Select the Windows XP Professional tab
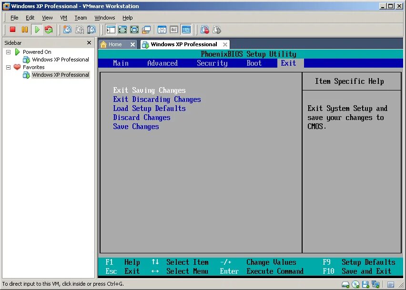The width and height of the screenshot is (406, 290). pyautogui.click(x=183, y=44)
